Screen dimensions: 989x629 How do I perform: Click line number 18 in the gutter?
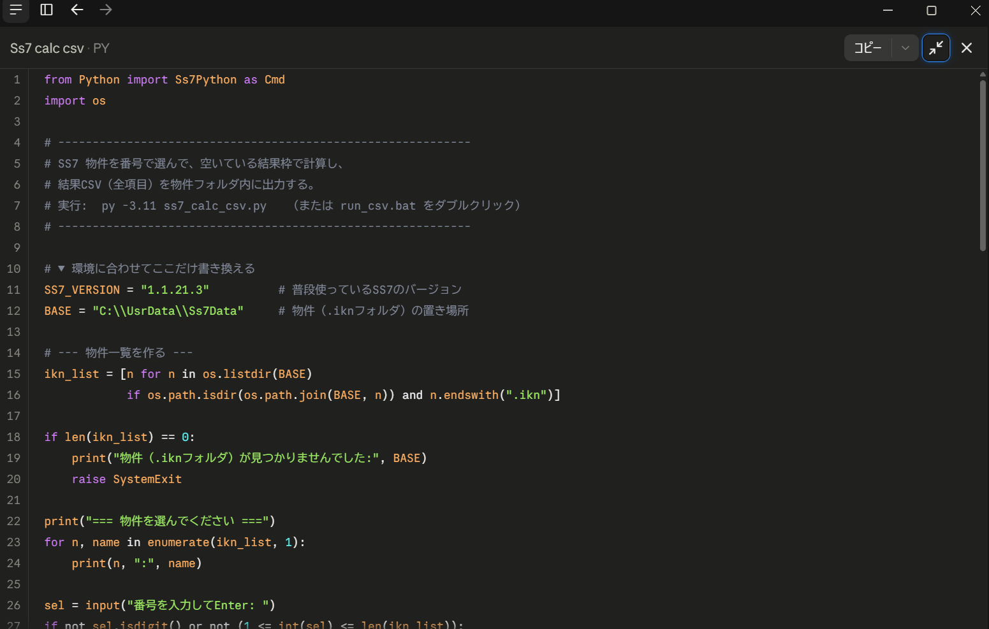[x=14, y=437]
